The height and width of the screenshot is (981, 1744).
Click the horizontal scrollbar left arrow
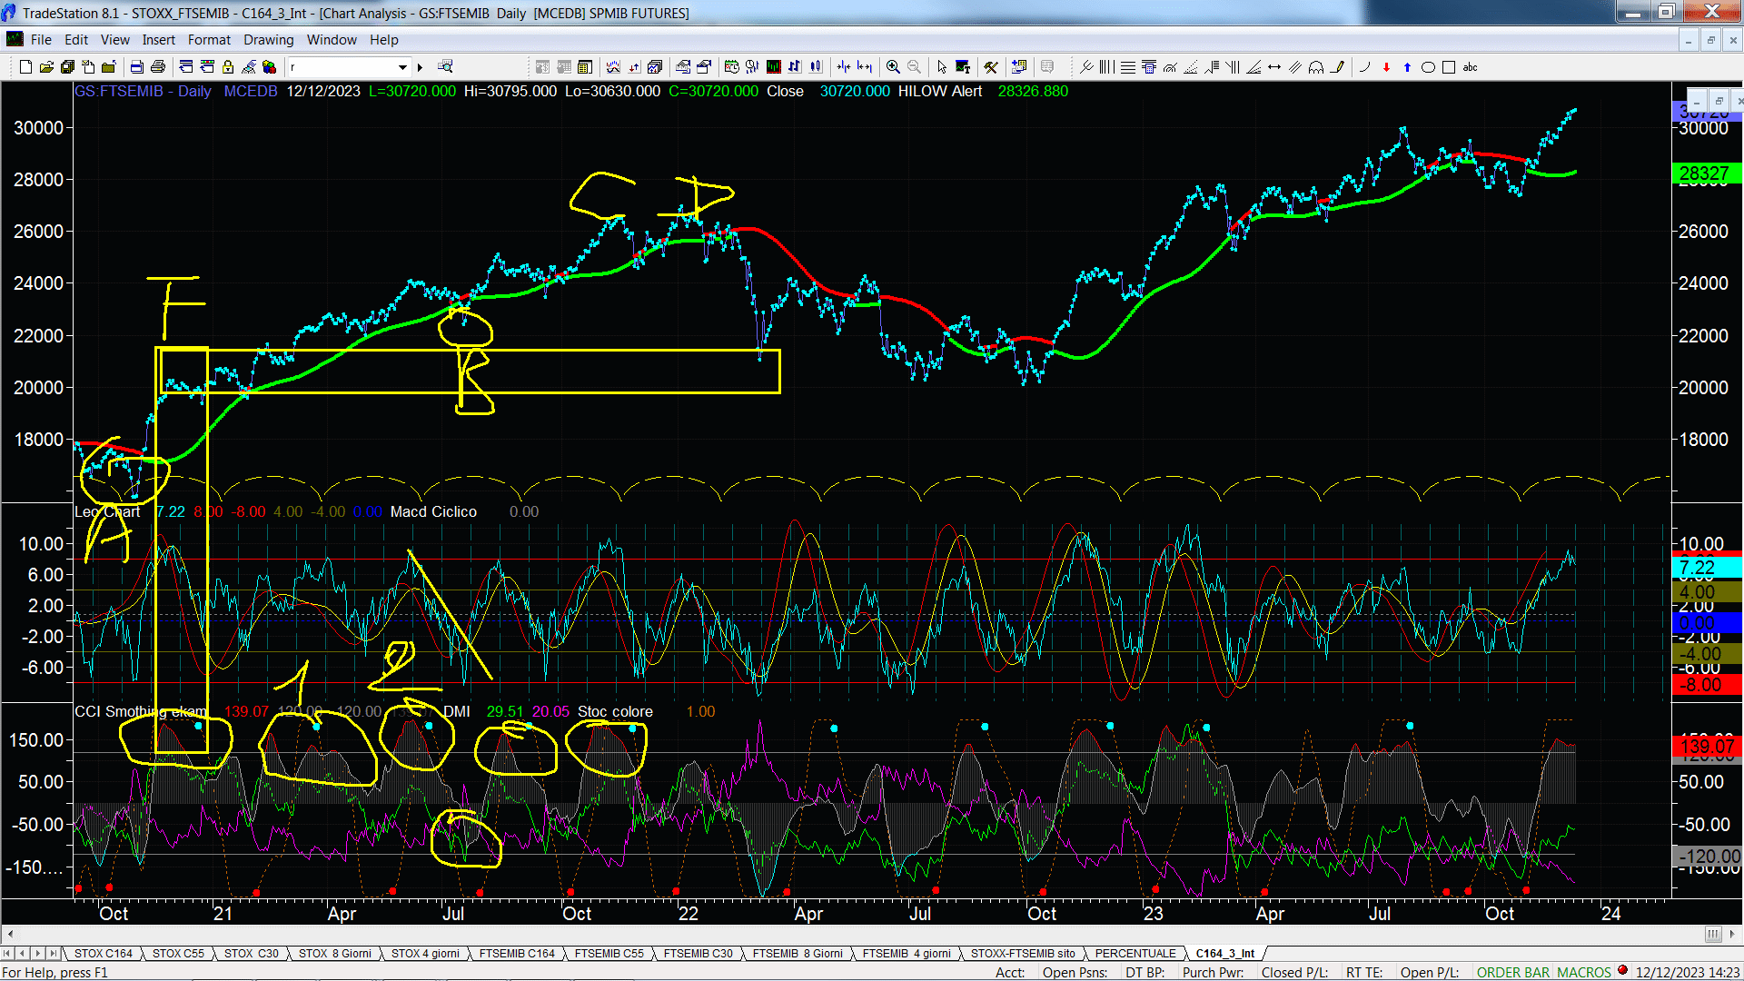[10, 934]
